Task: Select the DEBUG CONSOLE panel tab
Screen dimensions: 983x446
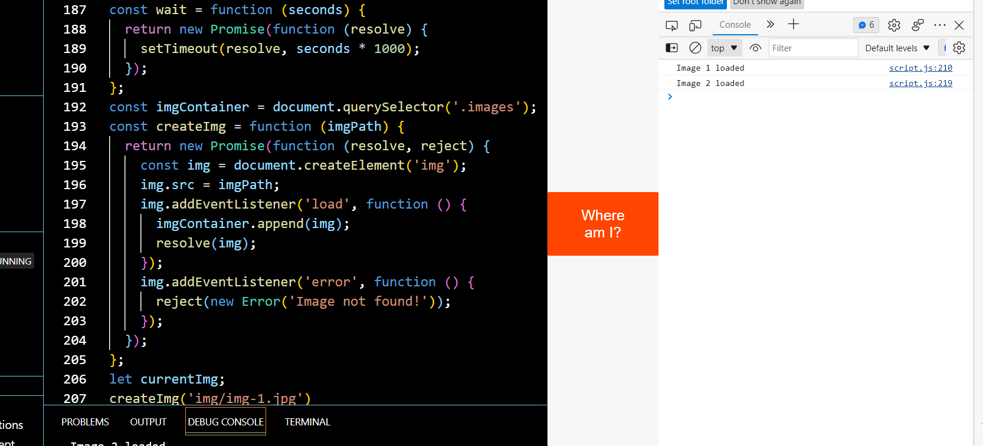Action: (225, 422)
